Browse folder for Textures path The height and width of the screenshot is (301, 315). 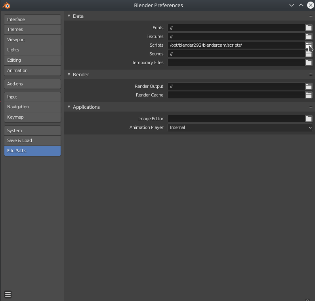coord(309,36)
